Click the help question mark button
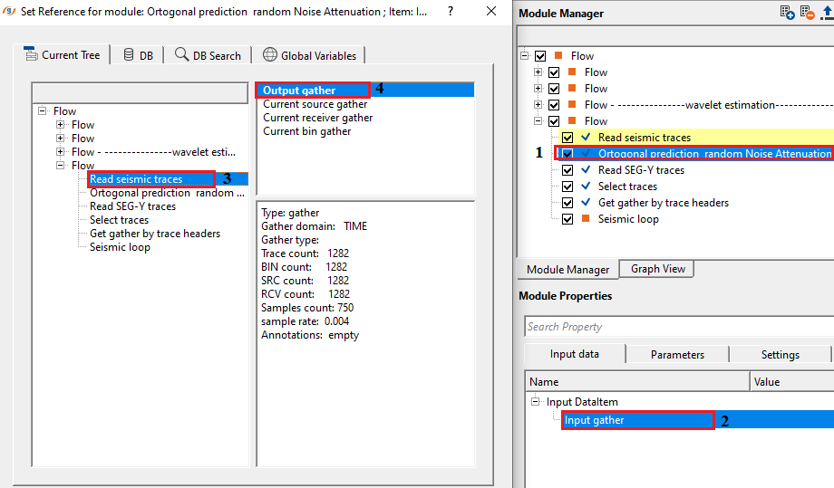 (451, 11)
